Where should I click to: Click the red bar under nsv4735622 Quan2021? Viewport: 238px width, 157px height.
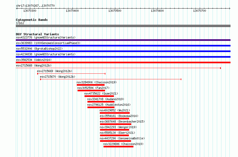(x=99, y=96)
